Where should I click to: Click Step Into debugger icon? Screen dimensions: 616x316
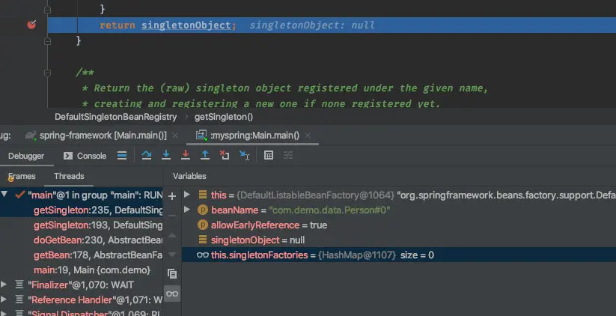166,155
